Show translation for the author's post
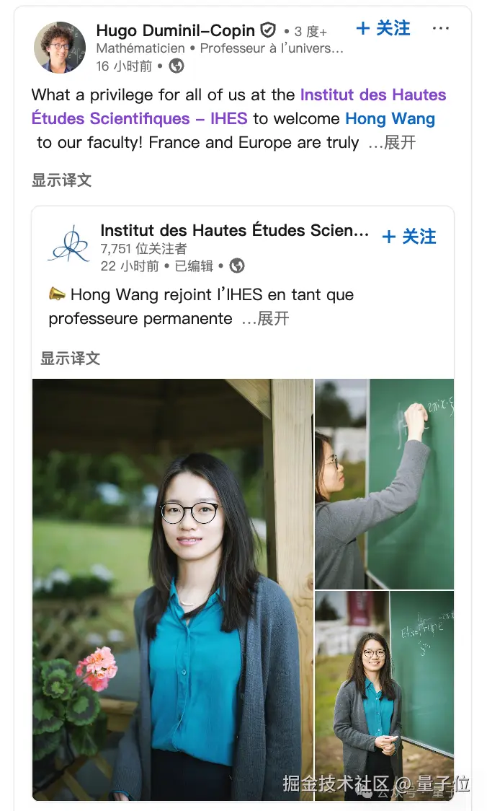Screen dimensions: 487x811 61,180
